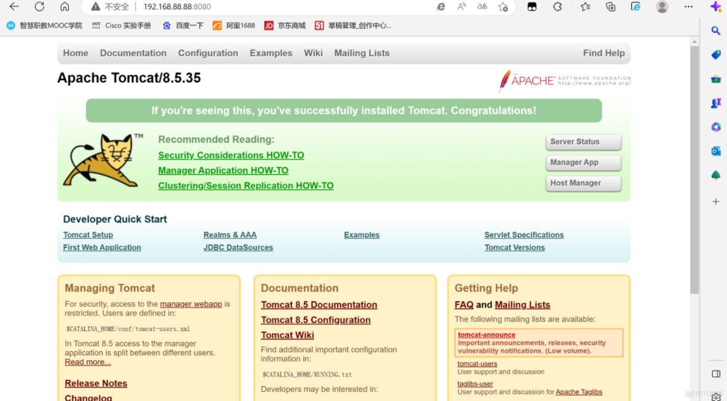
Task: Open the sidebar games chess icon
Action: click(x=716, y=103)
